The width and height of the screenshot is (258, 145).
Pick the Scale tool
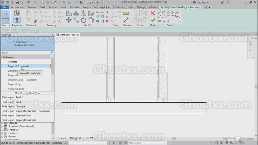pos(102,17)
